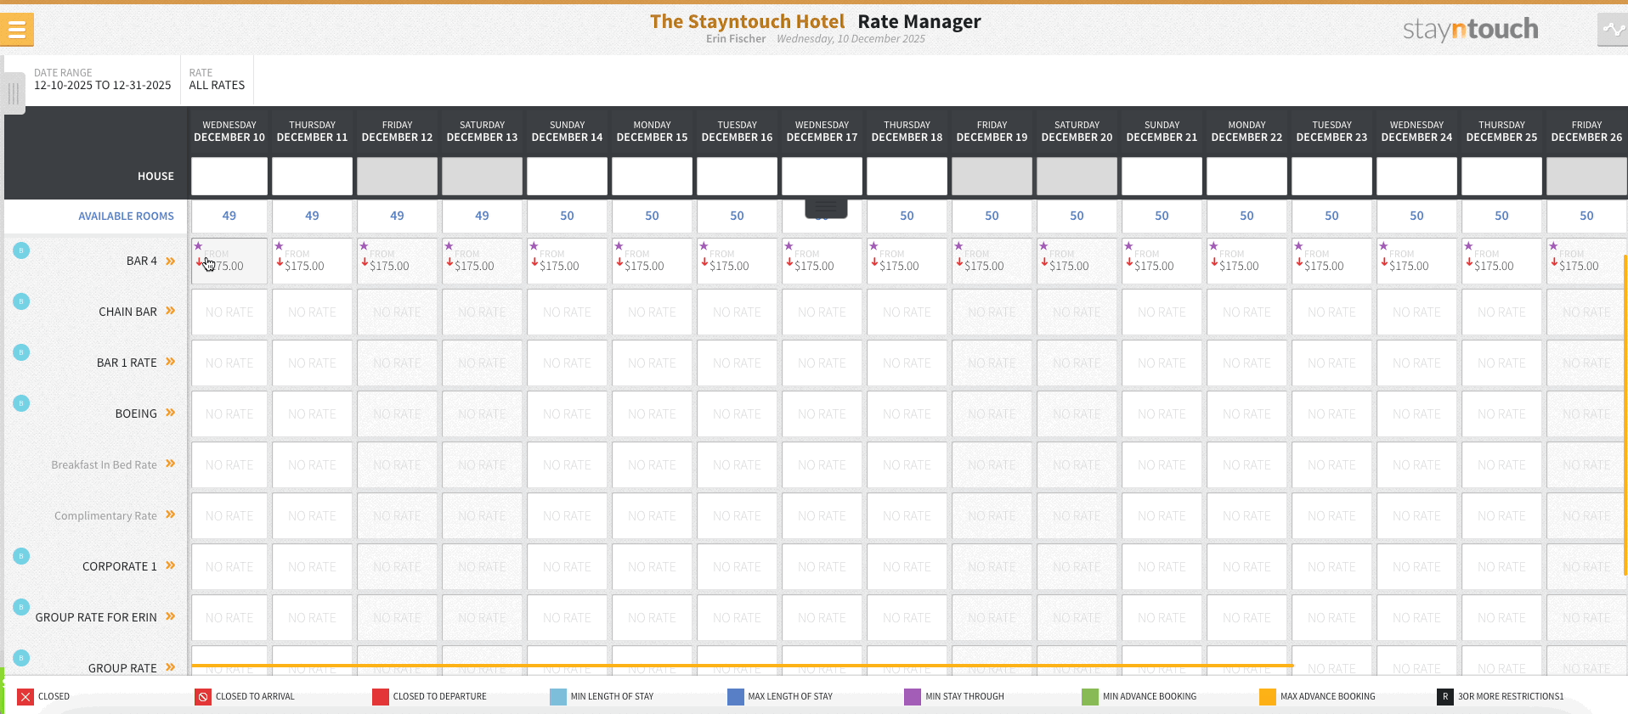Click available rooms value for Wednesday December 10
Image resolution: width=1628 pixels, height=714 pixels.
pyautogui.click(x=229, y=216)
